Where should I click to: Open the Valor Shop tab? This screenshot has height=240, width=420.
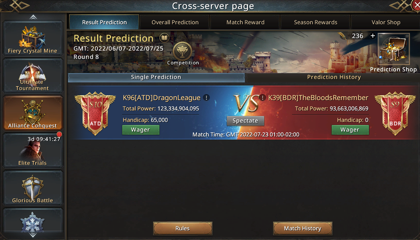[386, 22]
